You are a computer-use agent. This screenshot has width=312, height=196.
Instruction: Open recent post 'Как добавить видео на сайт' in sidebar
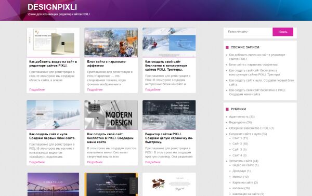pos(257,57)
